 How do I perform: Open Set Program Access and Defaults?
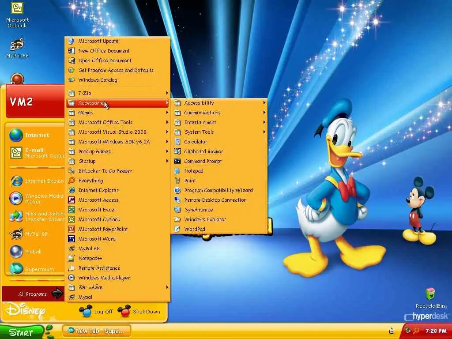pos(117,70)
